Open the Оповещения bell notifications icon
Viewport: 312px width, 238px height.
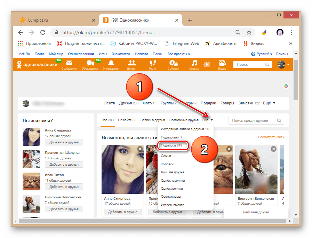[111, 65]
